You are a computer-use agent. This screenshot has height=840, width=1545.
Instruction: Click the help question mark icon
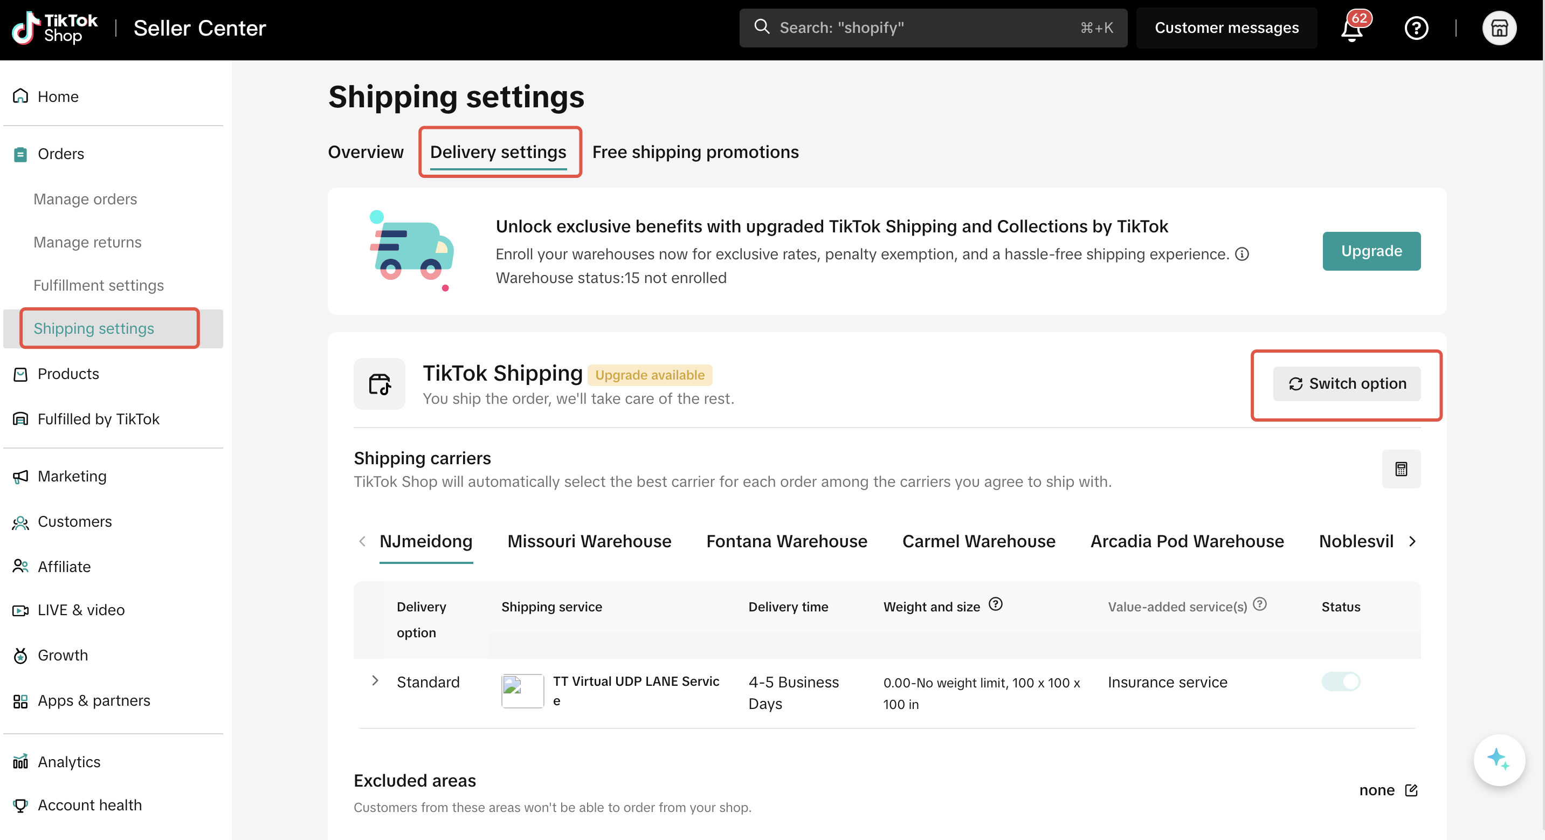click(x=1416, y=28)
